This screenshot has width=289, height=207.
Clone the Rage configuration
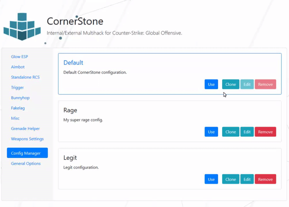231,132
